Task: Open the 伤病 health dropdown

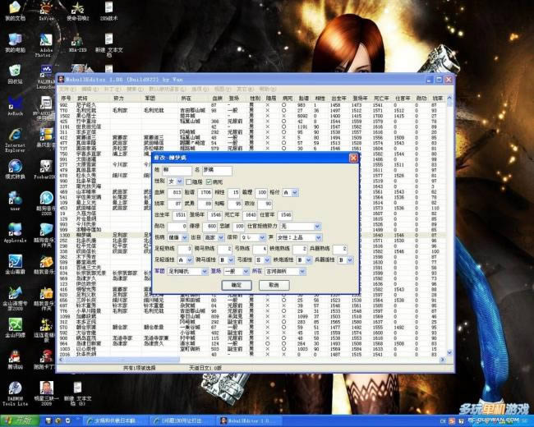Action: pos(177,237)
